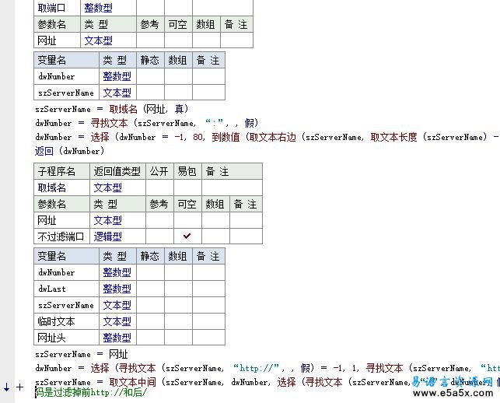This screenshot has height=403, width=500.
Task: Place cursor at start of last comment line
Action: (36, 392)
